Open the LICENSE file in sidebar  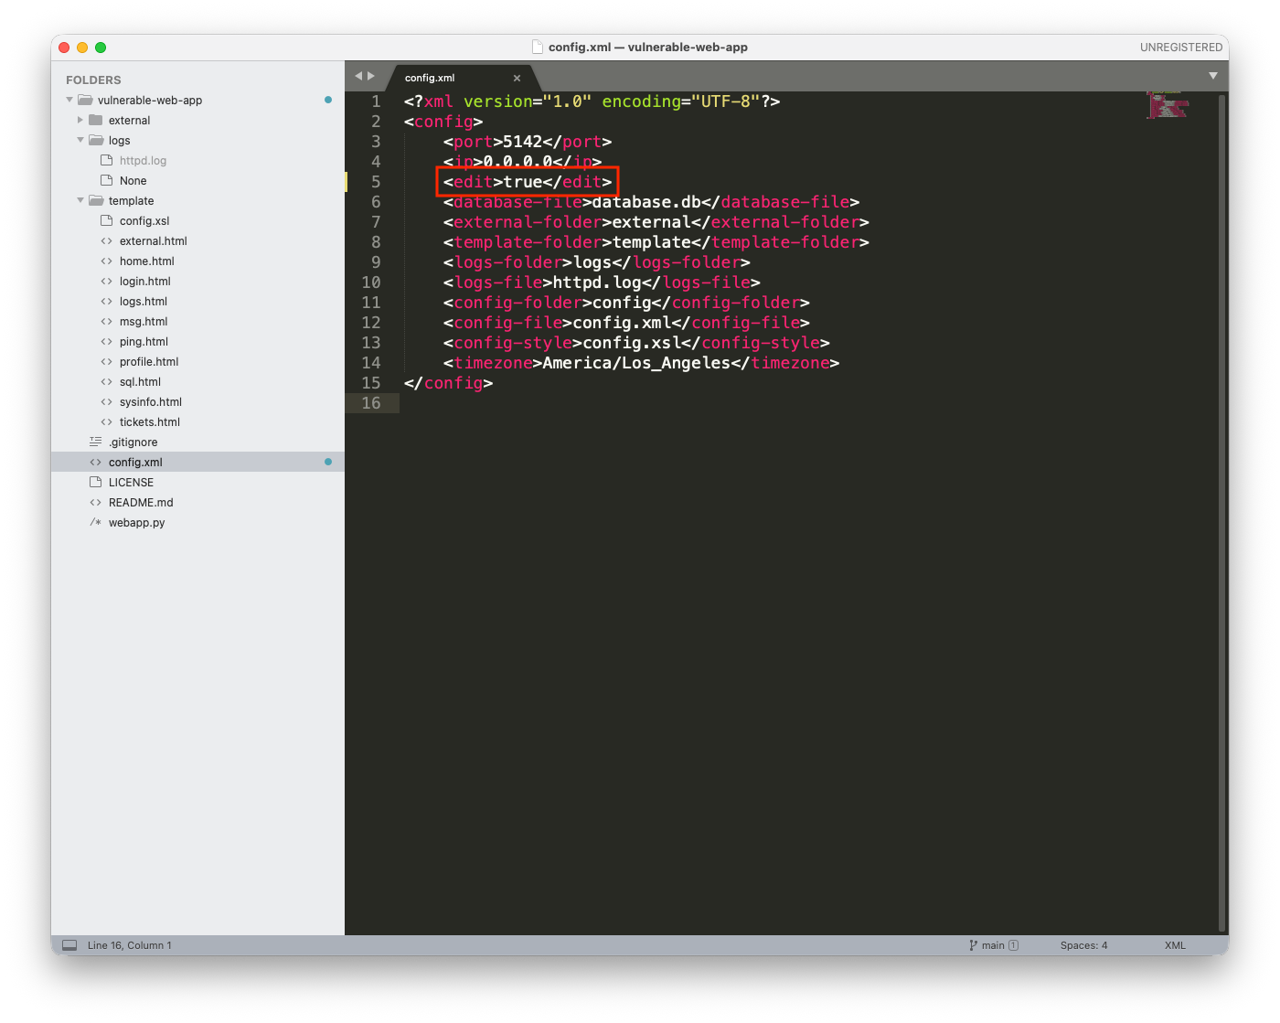click(x=131, y=483)
